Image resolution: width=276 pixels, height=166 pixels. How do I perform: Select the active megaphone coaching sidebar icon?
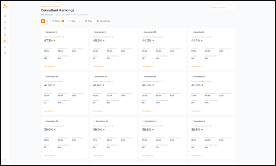tap(5, 41)
